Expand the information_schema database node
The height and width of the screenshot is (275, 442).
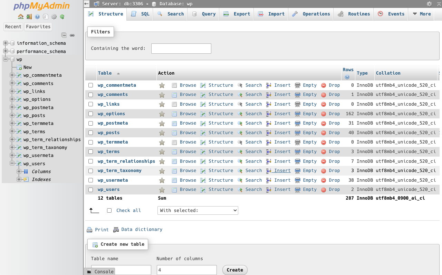click(6, 43)
